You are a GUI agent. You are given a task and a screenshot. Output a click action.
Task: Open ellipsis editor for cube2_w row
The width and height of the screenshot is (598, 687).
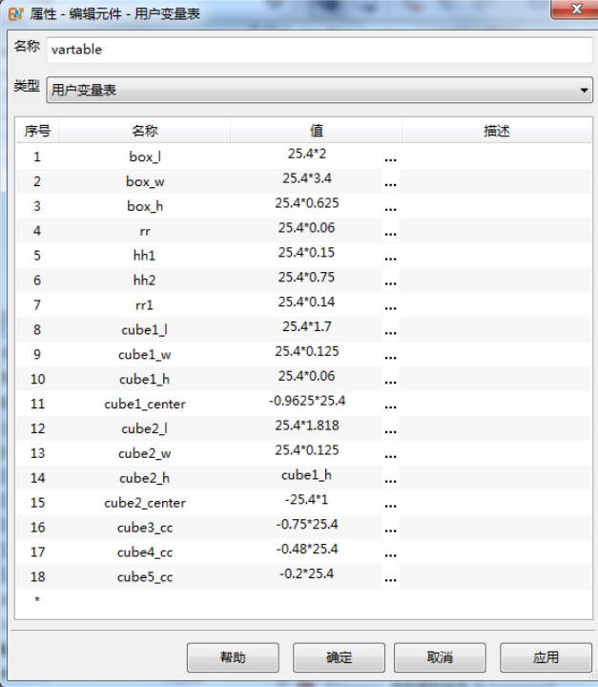390,453
